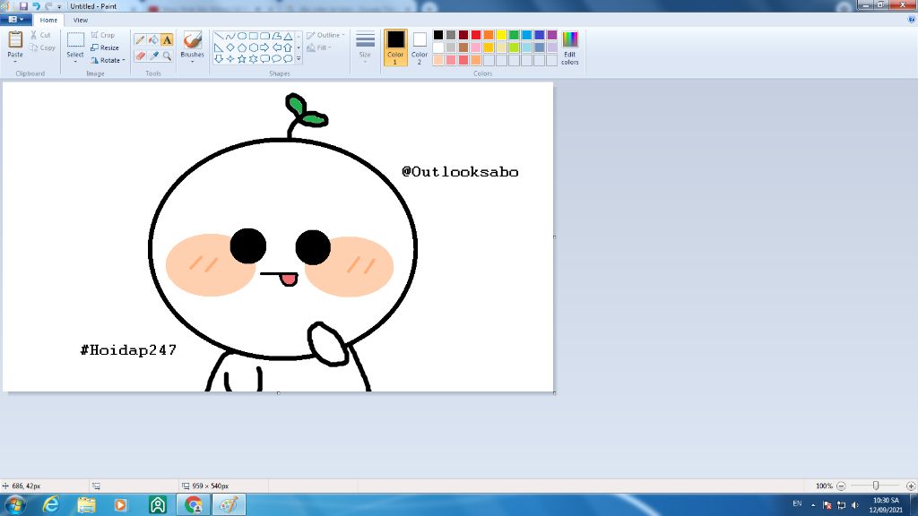The height and width of the screenshot is (516, 918).
Task: Open the Windows Start button
Action: (x=14, y=504)
